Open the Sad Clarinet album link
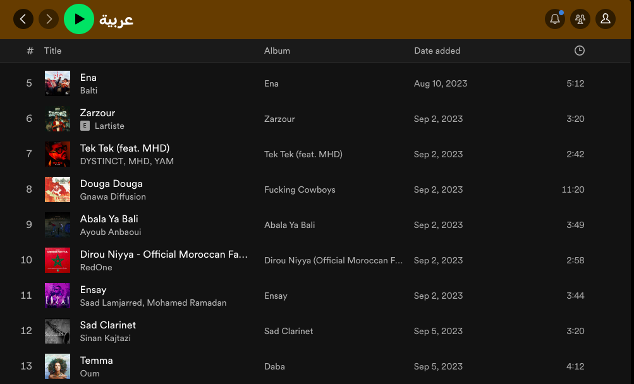The image size is (634, 384). pyautogui.click(x=288, y=331)
